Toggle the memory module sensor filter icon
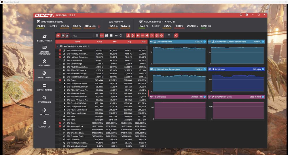Image resolution: width=288 pixels, height=155 pixels. [x=116, y=36]
